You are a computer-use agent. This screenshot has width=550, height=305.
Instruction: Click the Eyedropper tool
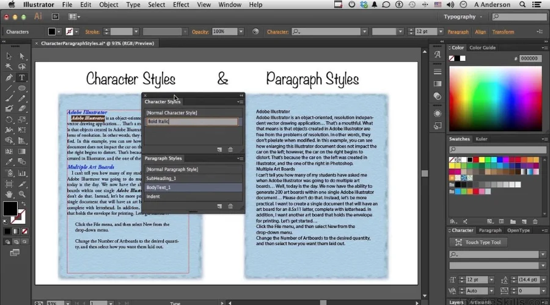coord(9,162)
